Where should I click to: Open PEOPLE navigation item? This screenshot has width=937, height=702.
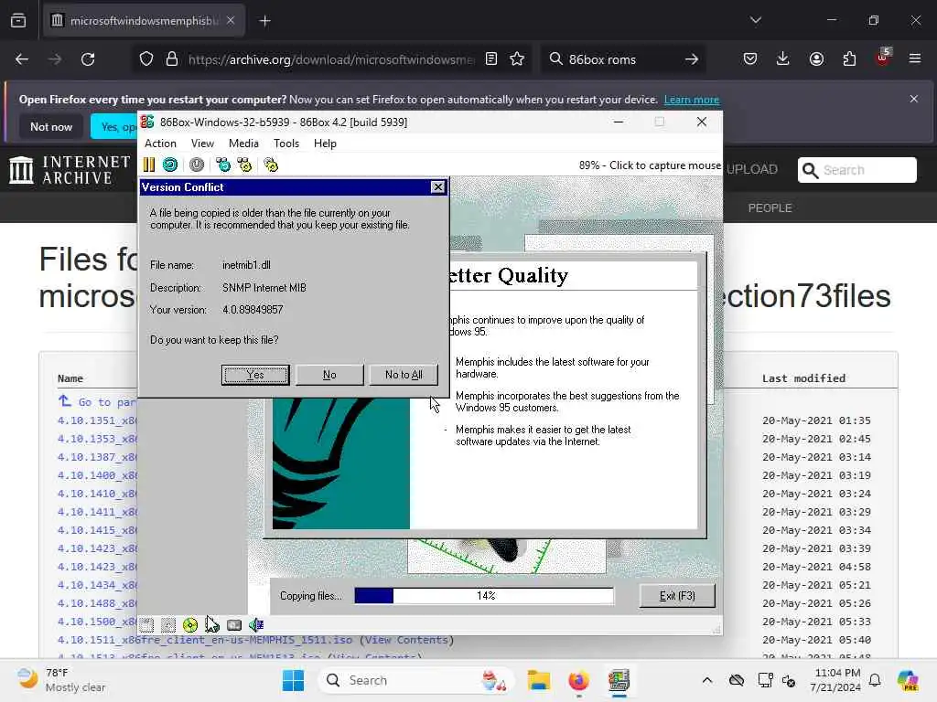(x=770, y=207)
